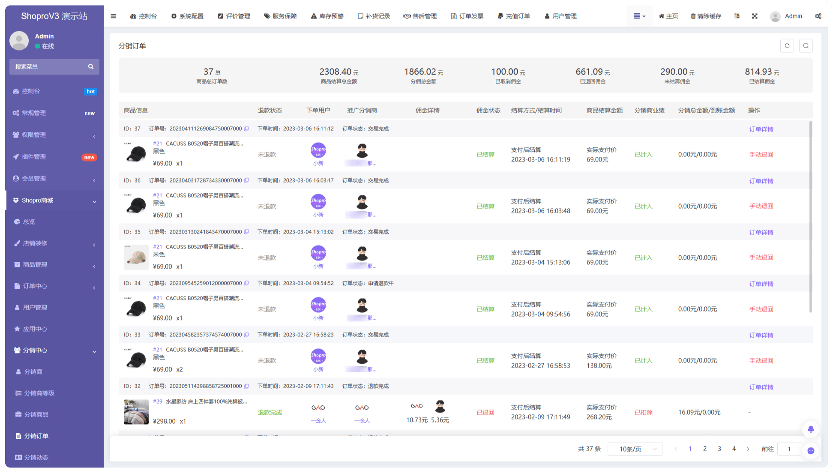Click the fullscreen icon in top bar
The height and width of the screenshot is (473, 833).
click(755, 16)
